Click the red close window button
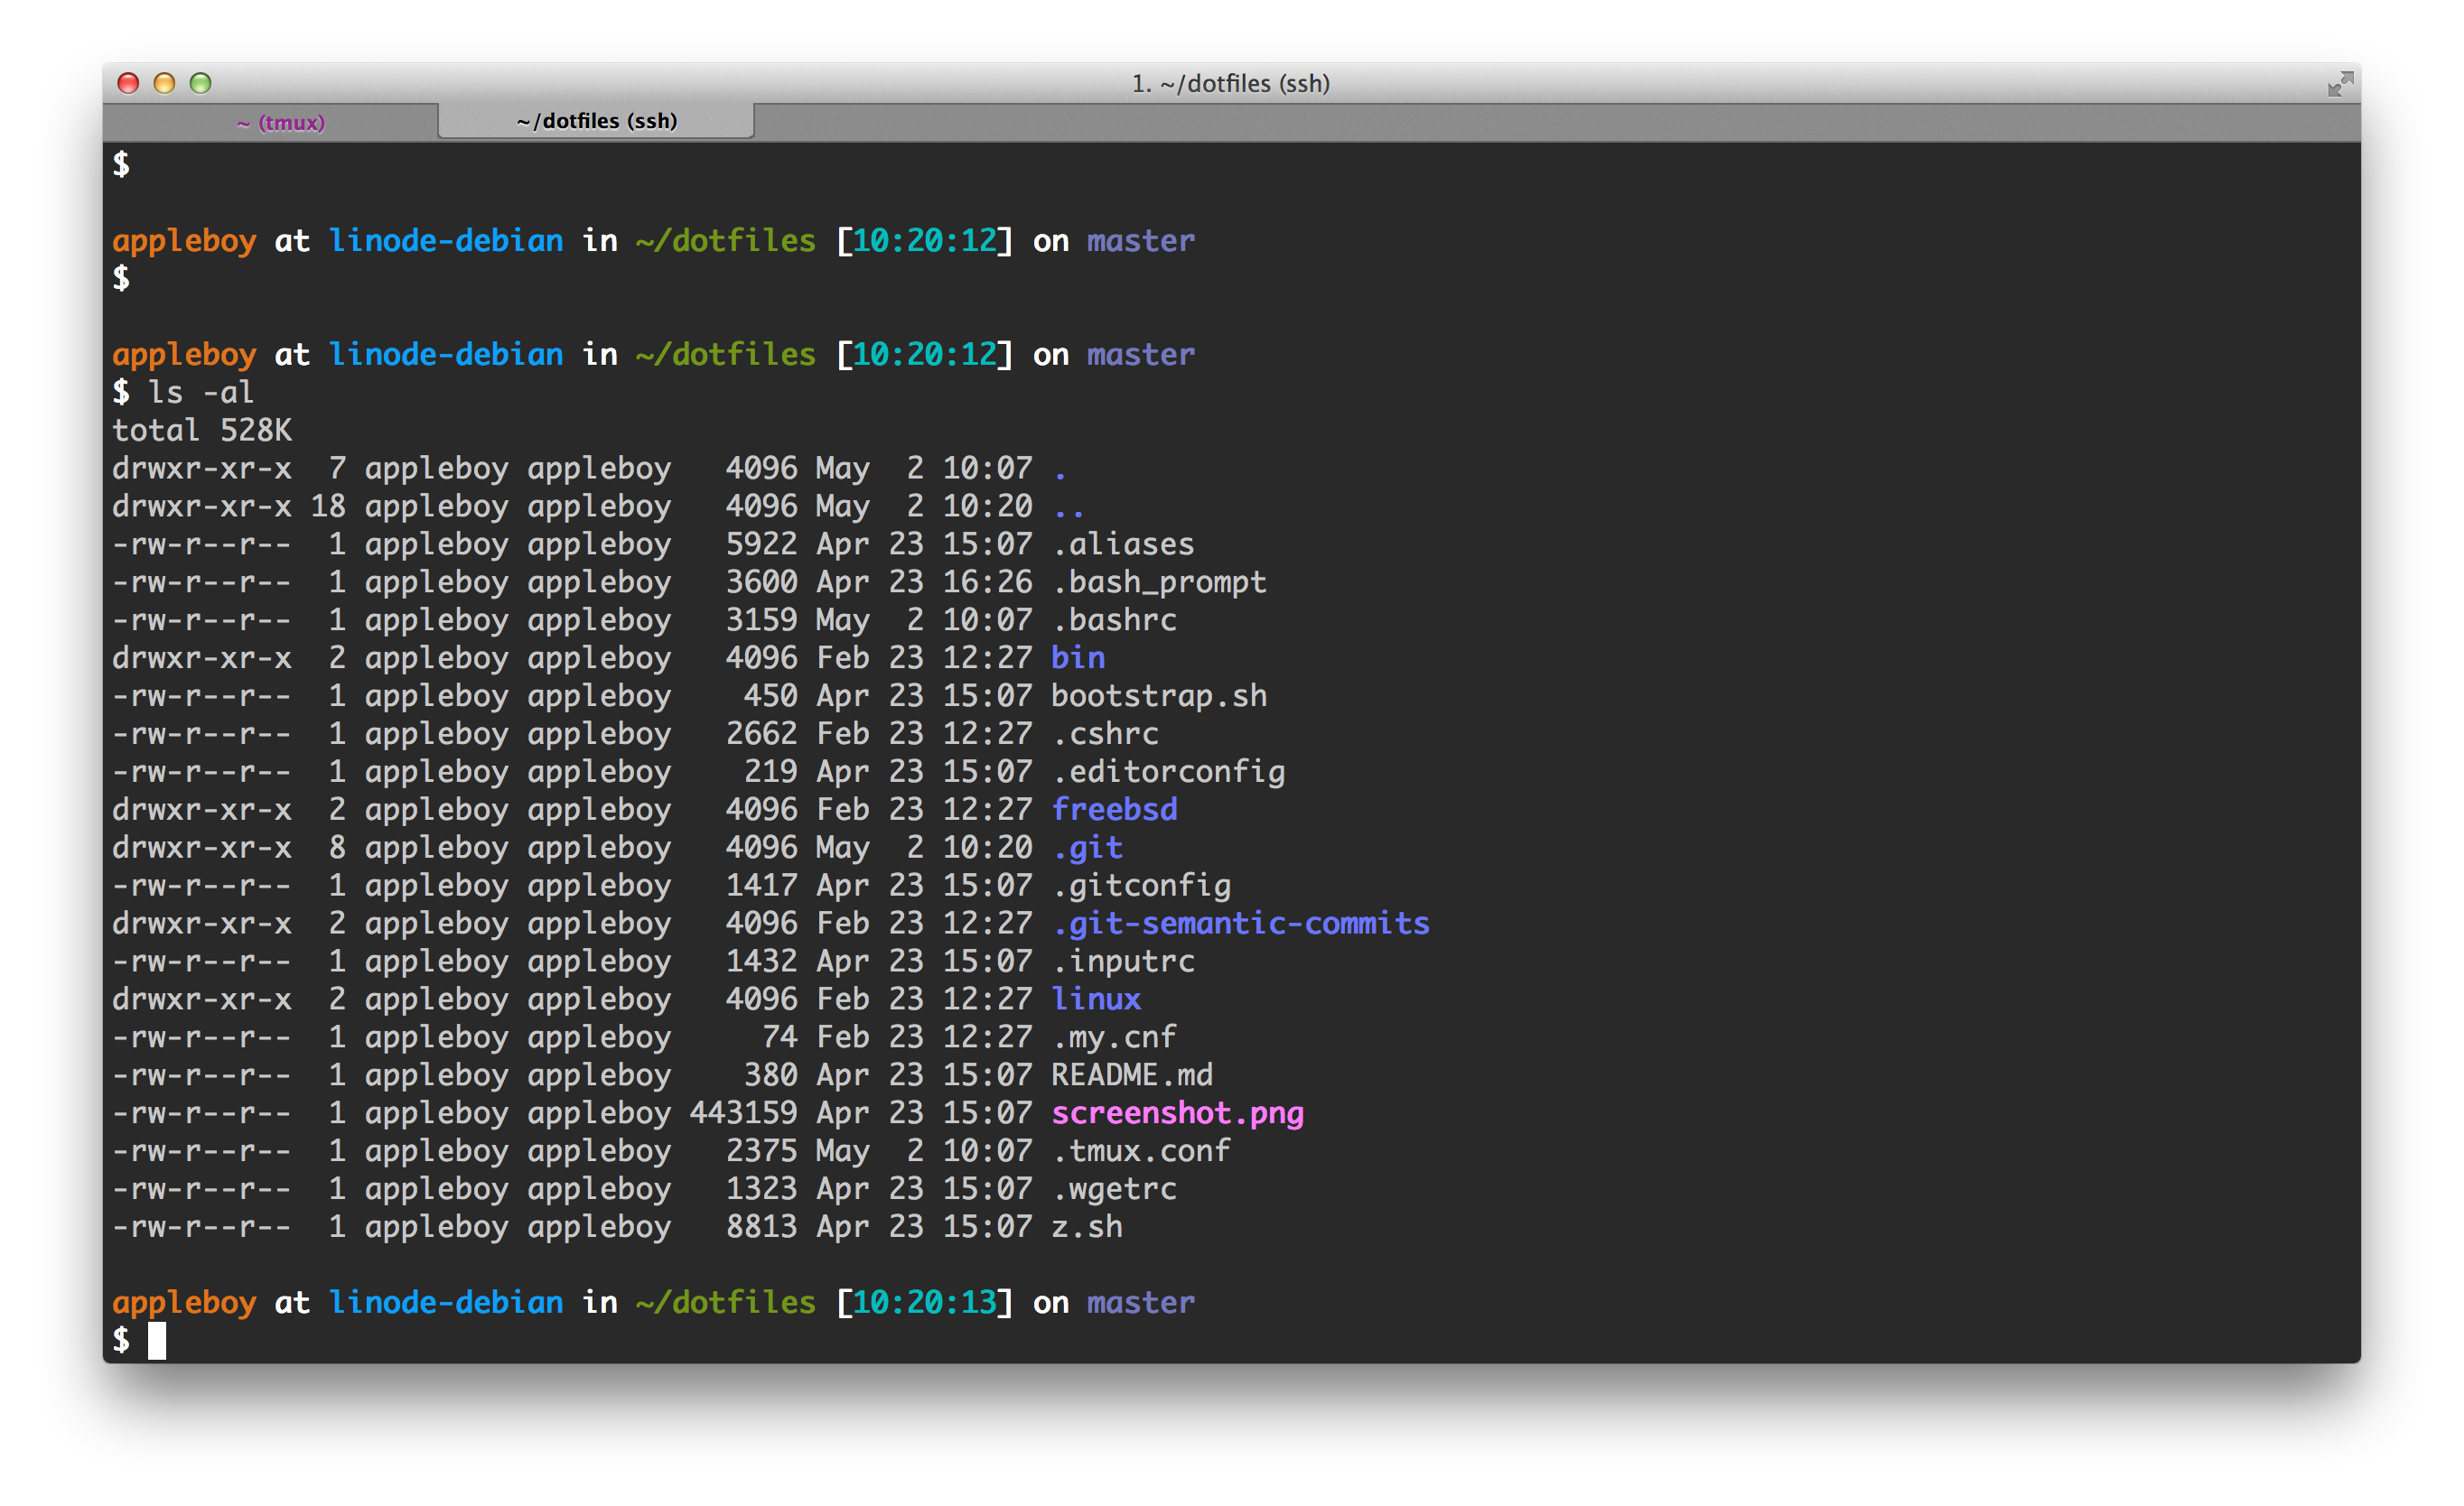Screen dimensions: 2464x1506 pyautogui.click(x=128, y=83)
